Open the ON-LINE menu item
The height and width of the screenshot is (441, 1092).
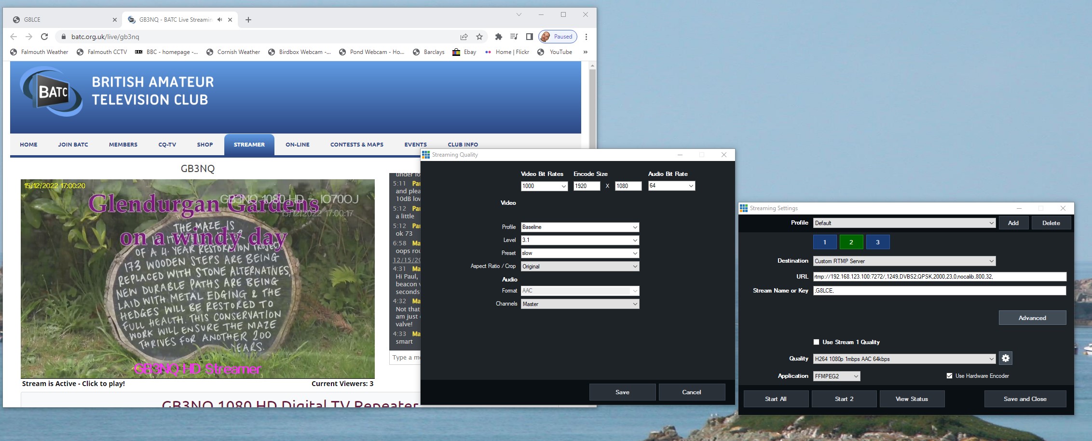(x=298, y=145)
